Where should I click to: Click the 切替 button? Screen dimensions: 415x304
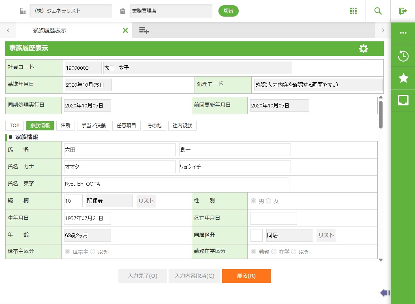229,11
